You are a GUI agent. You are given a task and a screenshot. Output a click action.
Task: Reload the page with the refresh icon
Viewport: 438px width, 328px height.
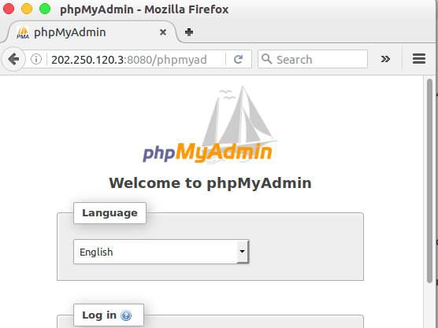238,59
